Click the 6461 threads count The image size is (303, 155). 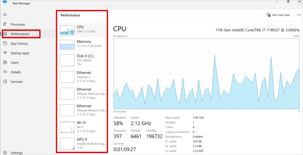click(x=136, y=136)
